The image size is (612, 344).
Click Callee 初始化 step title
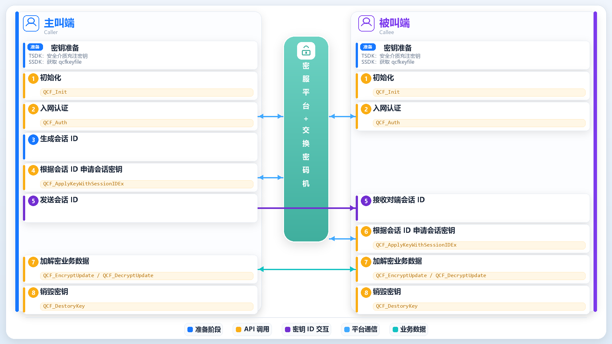(x=383, y=78)
